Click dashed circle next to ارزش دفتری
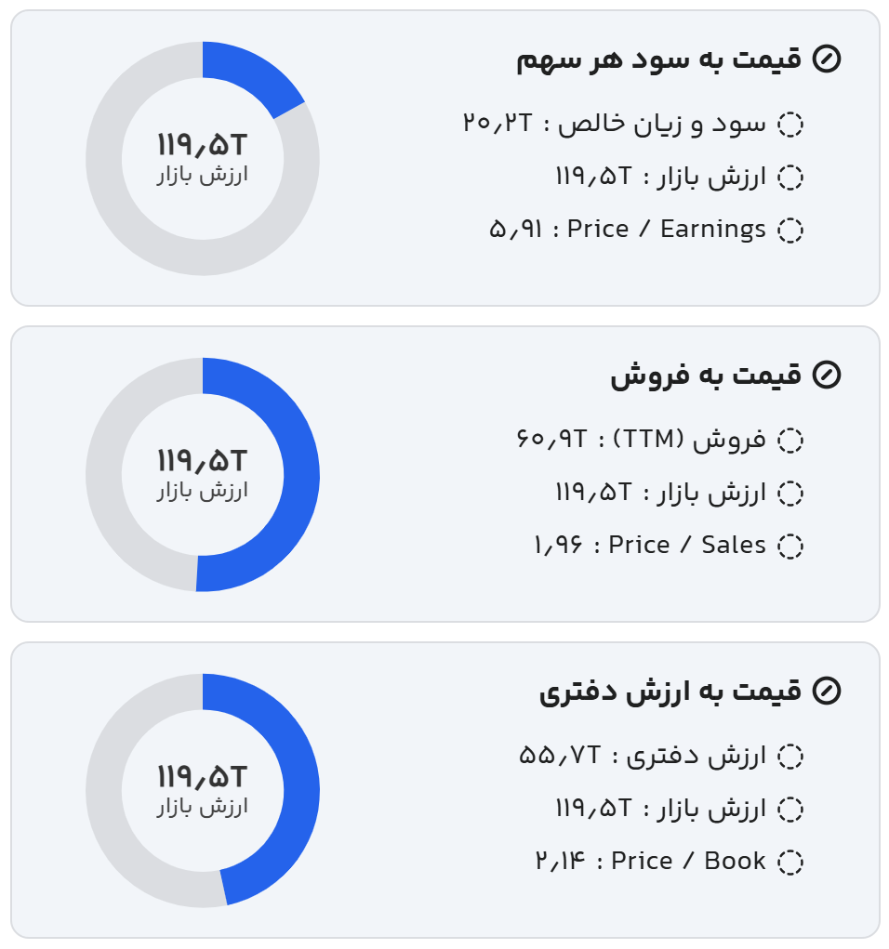Screen dimensions: 889x949 click(789, 757)
